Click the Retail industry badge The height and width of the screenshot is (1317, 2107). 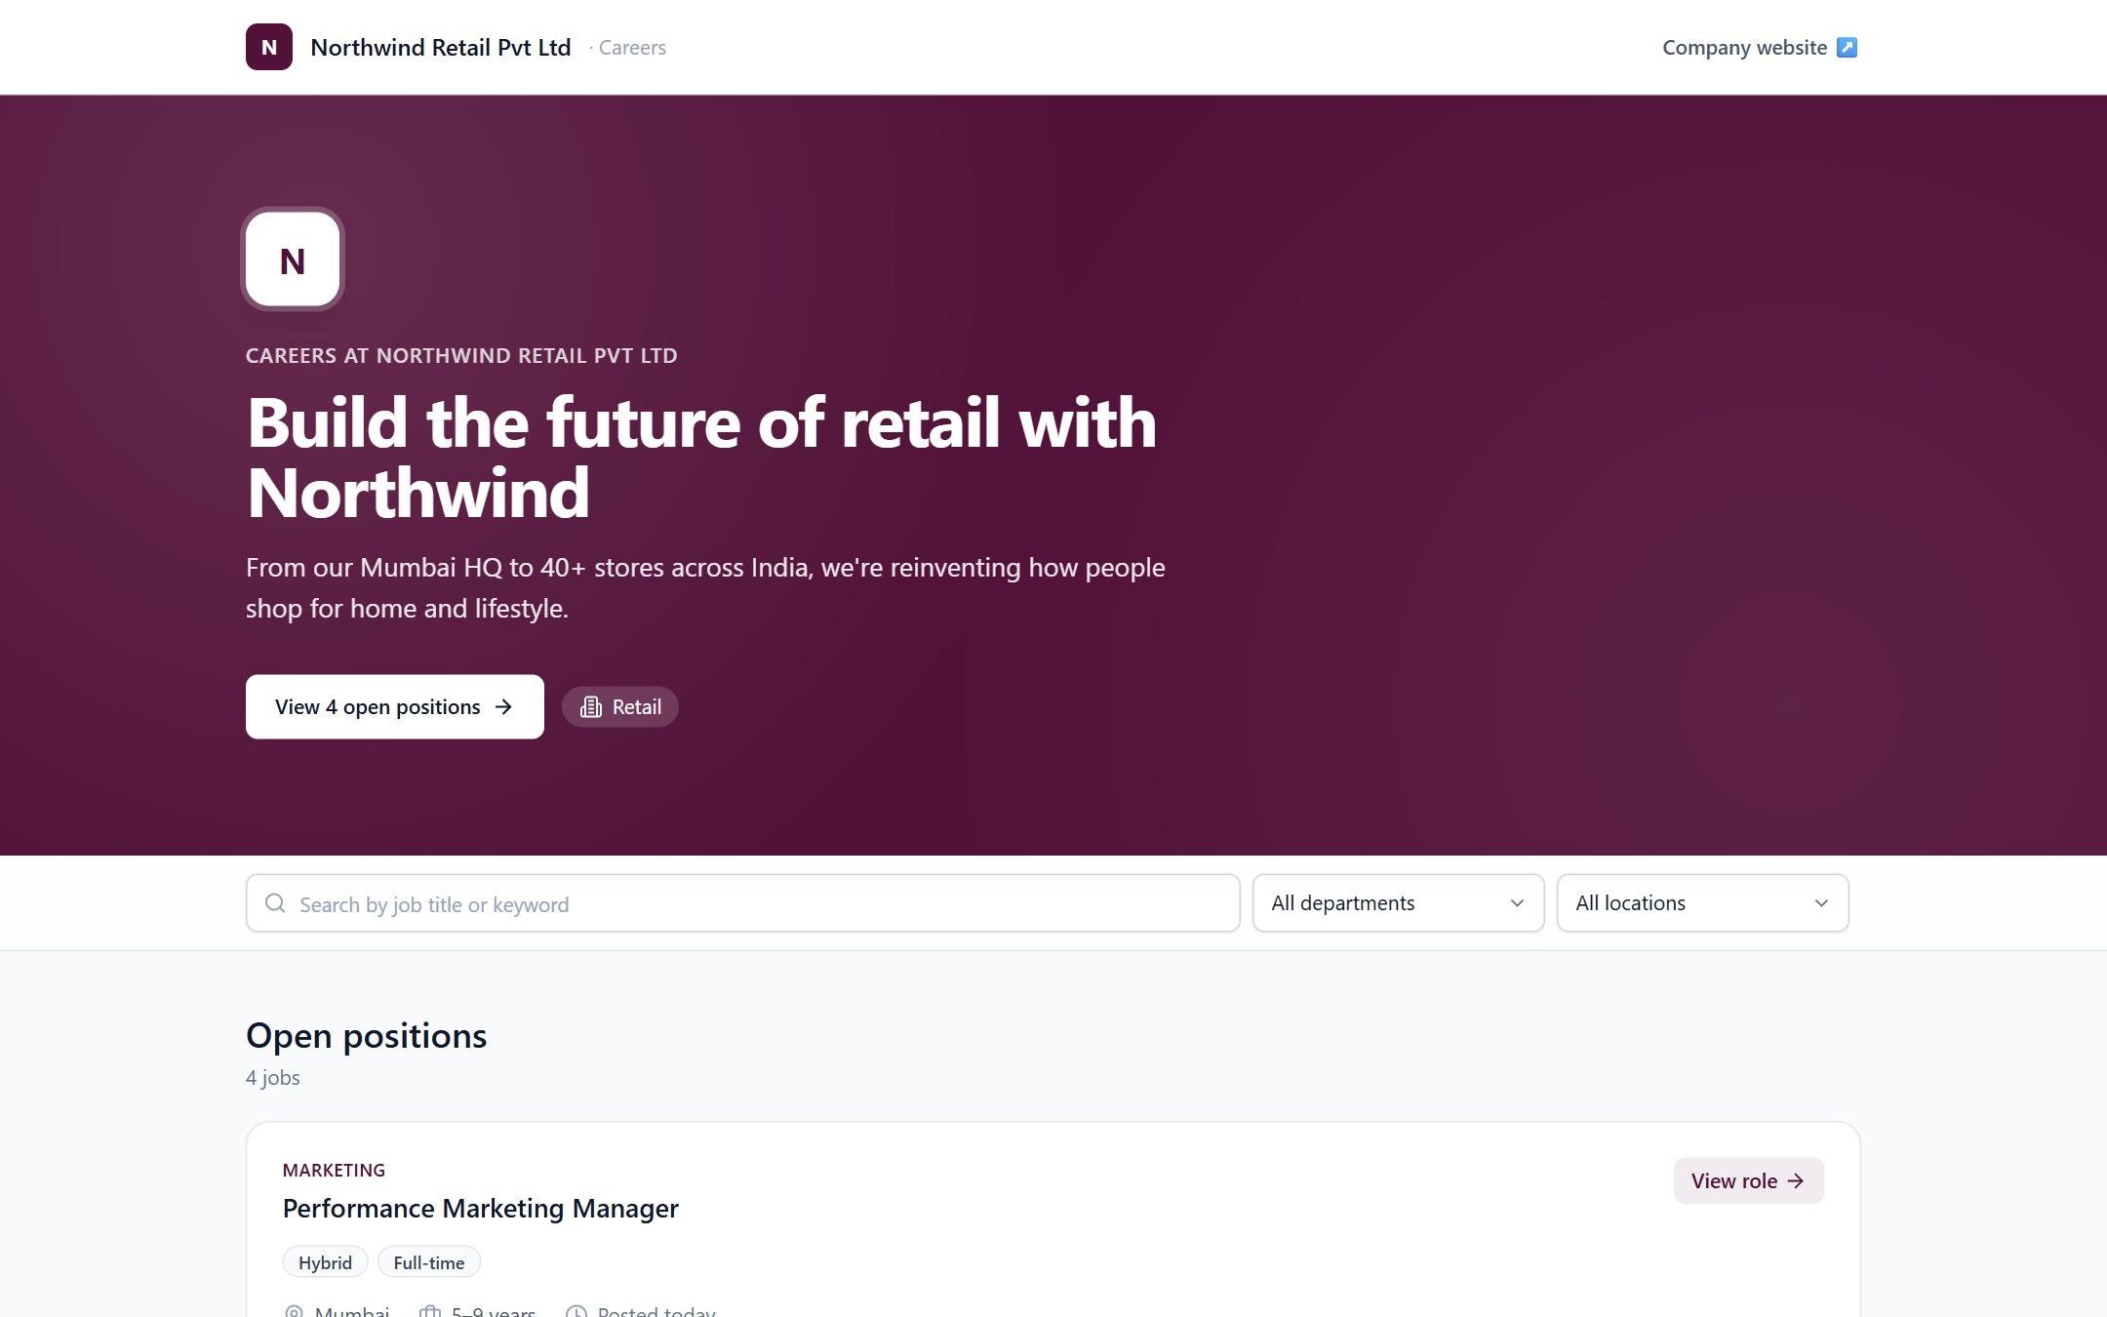pos(620,707)
